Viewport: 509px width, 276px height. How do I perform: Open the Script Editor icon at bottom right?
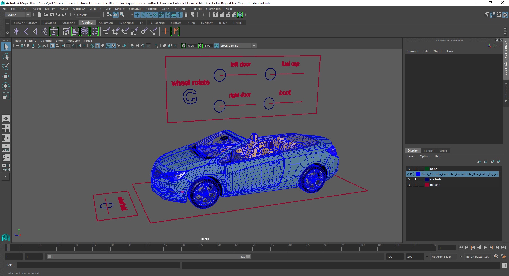click(x=504, y=265)
